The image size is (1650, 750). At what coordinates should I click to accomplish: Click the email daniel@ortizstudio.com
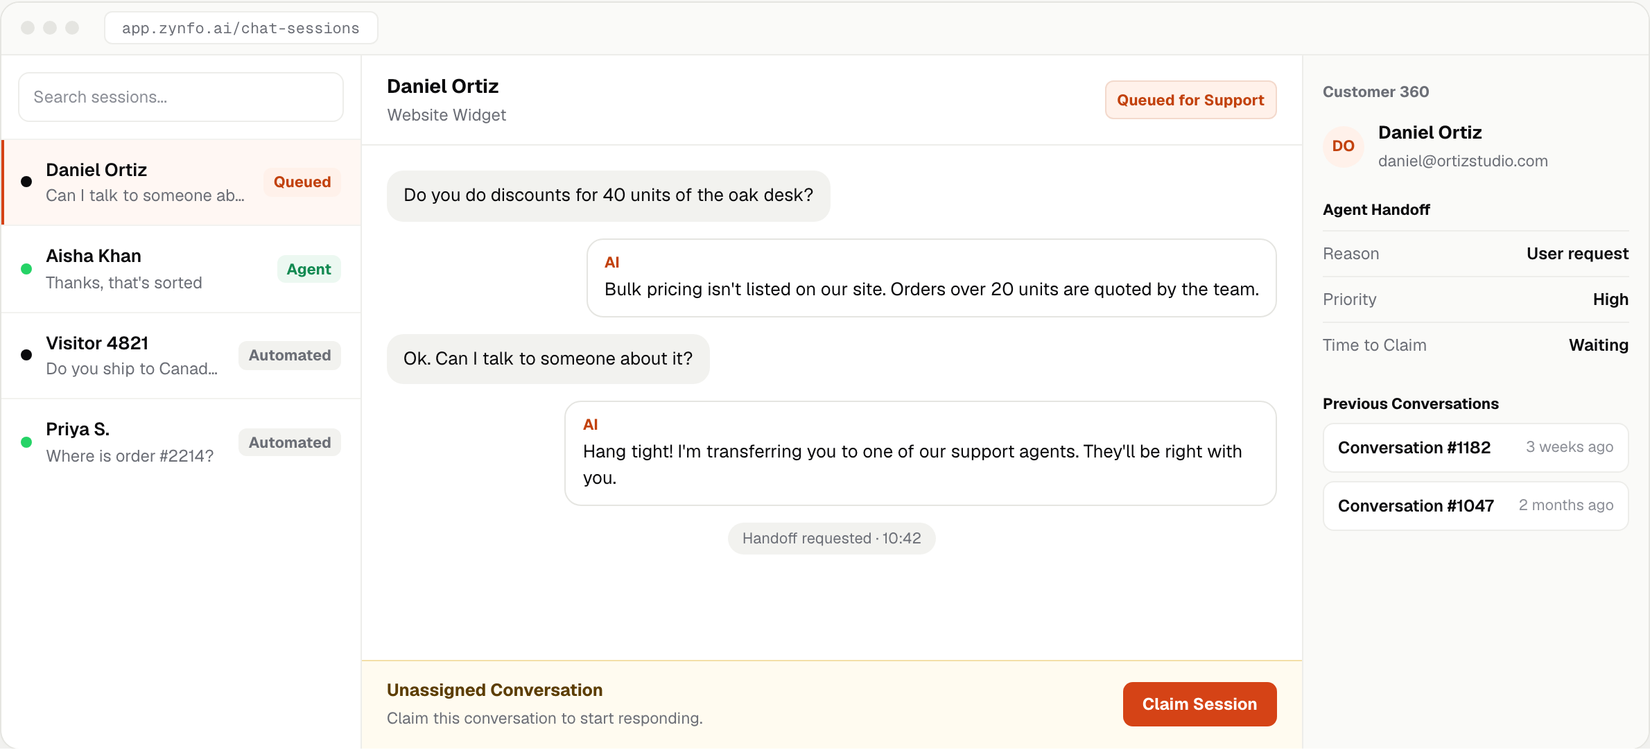tap(1463, 161)
